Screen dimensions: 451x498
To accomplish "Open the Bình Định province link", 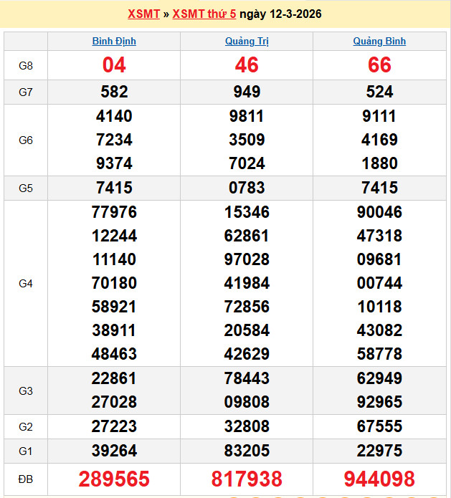I will pyautogui.click(x=114, y=42).
